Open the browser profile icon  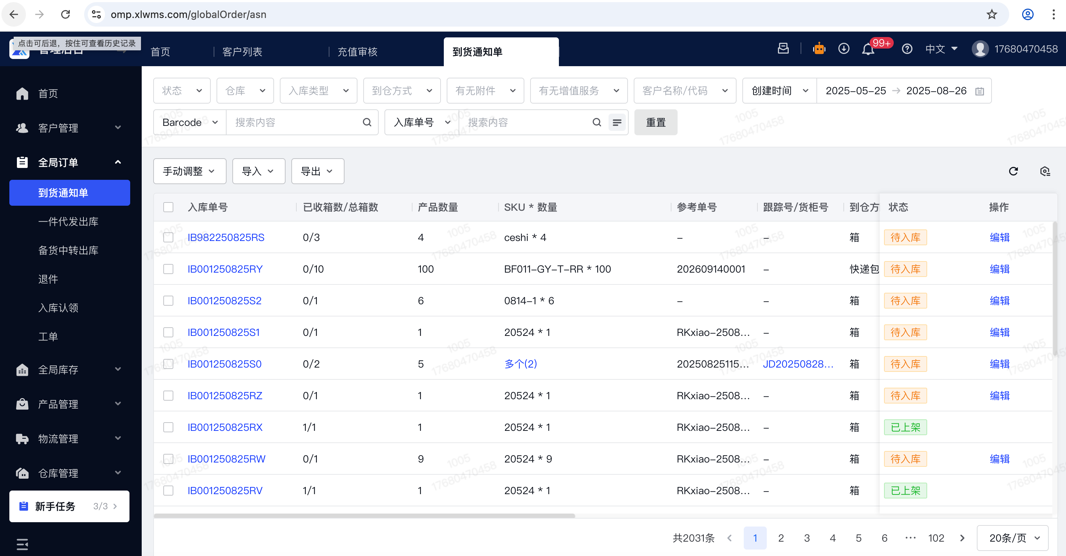point(1028,14)
